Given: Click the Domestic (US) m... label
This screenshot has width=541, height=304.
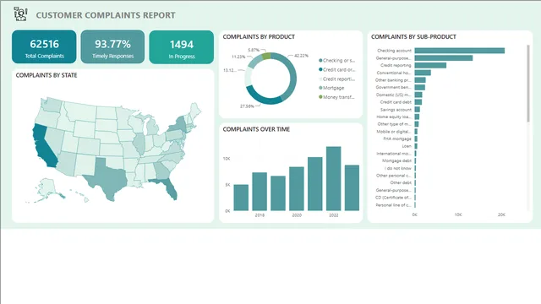Looking at the screenshot, I should point(393,95).
